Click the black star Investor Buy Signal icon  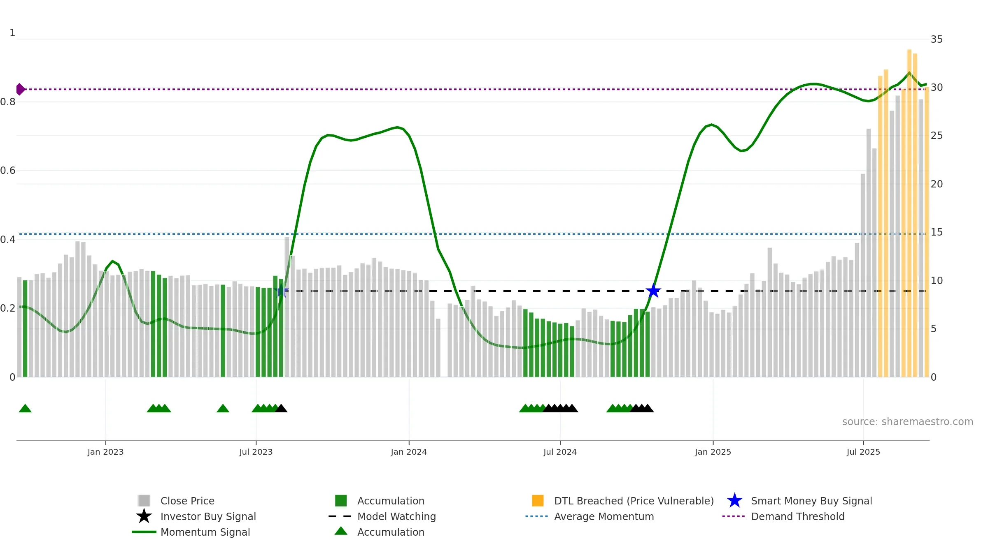pyautogui.click(x=144, y=516)
